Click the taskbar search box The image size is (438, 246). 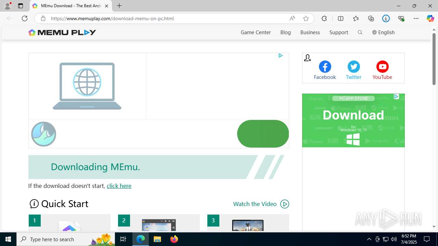[66, 239]
